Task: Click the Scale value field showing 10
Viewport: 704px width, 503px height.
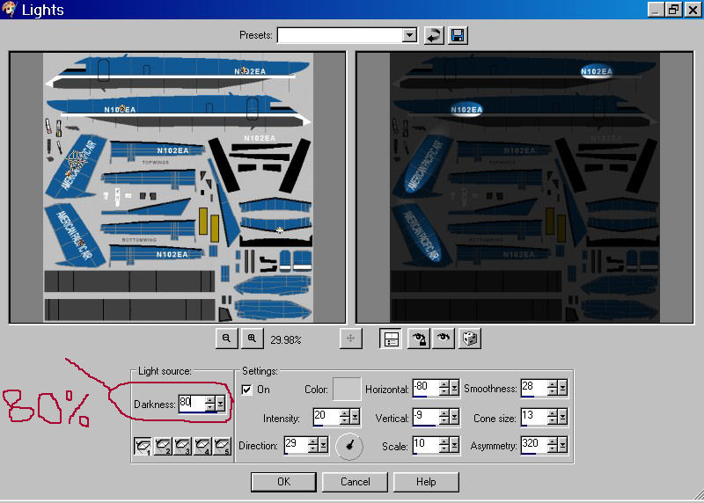Action: (x=426, y=445)
